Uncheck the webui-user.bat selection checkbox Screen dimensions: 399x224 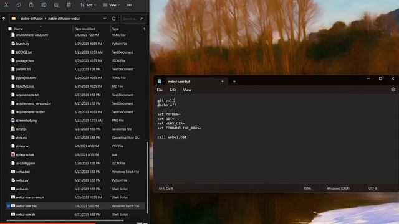(x=8, y=206)
